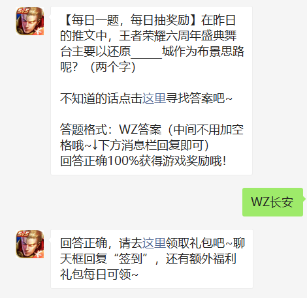Click the green bubble's pointer tail

click(304, 199)
